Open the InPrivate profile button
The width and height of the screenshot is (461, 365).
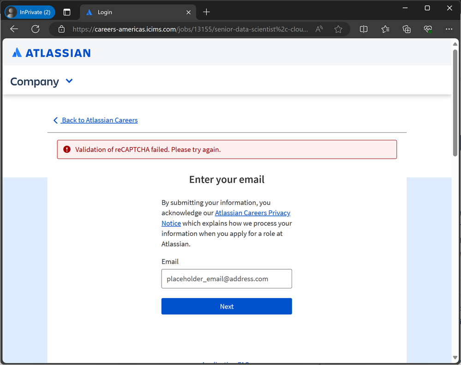30,12
